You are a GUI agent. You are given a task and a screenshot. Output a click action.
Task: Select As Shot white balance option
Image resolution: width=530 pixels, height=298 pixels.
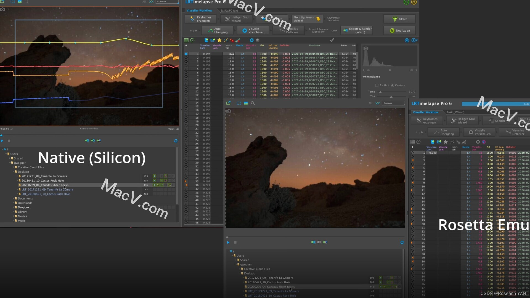click(377, 86)
